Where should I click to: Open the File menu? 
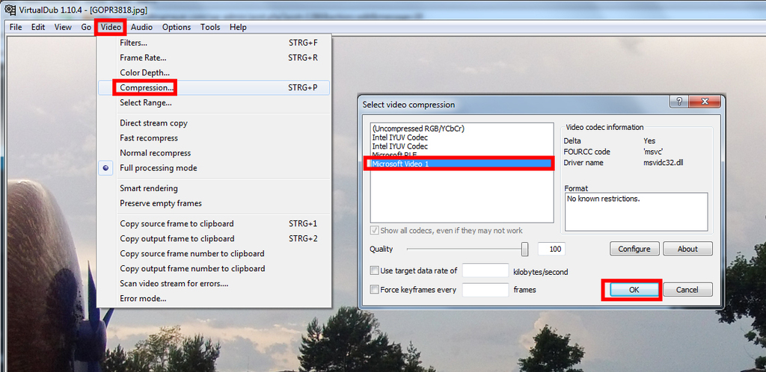[16, 28]
